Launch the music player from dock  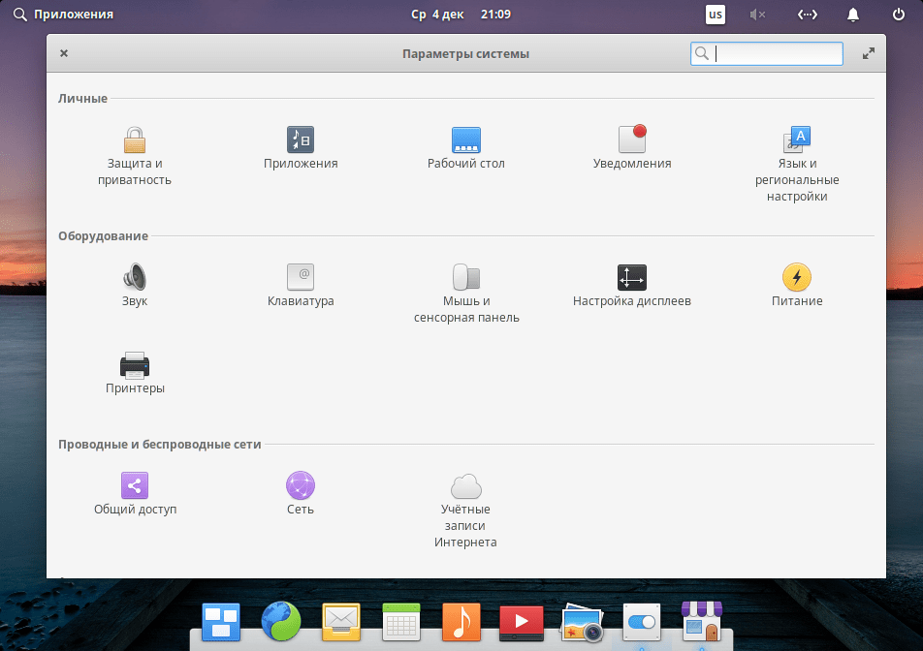[461, 621]
